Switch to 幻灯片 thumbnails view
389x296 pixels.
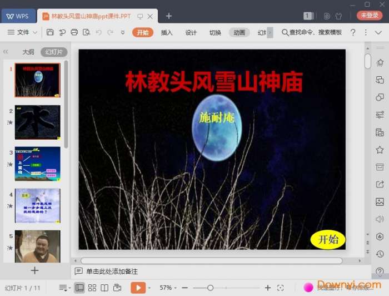(x=54, y=52)
